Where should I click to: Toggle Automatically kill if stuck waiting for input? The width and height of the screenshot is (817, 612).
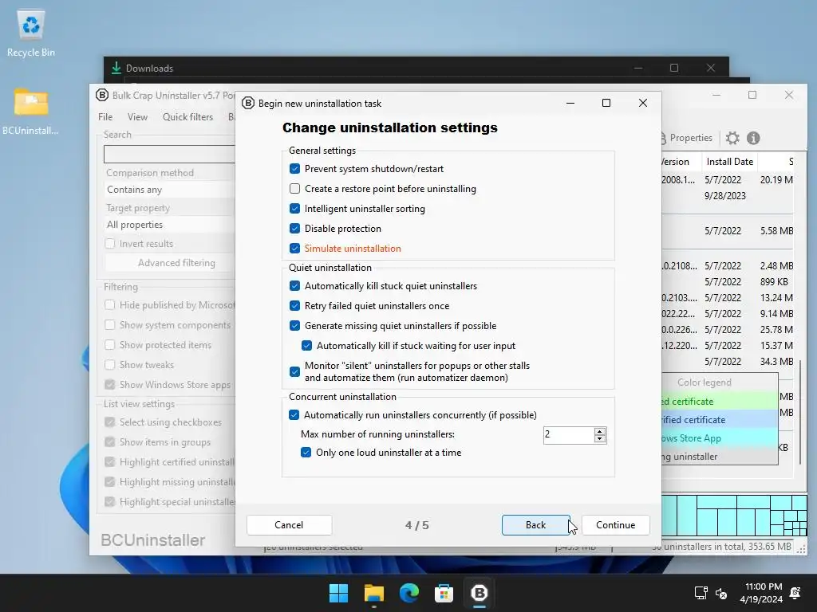pos(307,346)
